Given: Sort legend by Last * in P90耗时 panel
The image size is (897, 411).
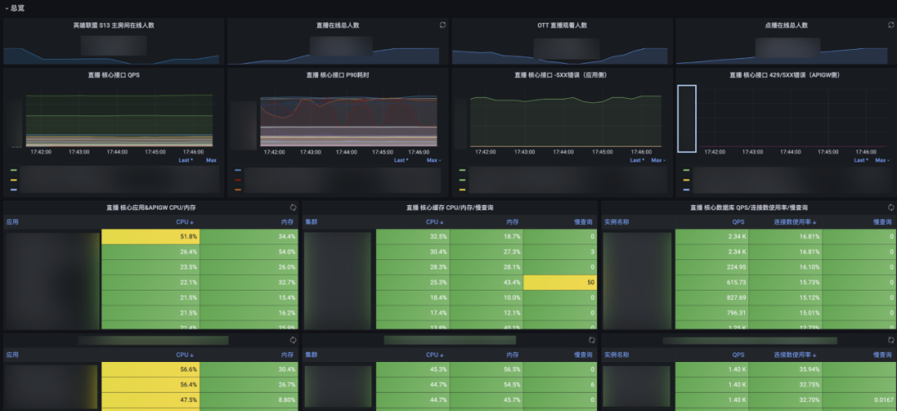Looking at the screenshot, I should pyautogui.click(x=401, y=160).
